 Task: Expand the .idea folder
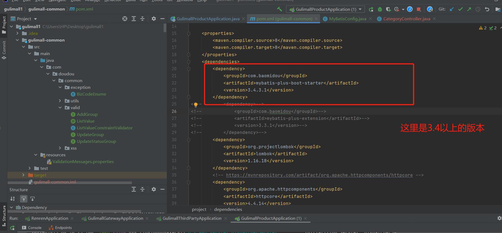click(x=18, y=33)
